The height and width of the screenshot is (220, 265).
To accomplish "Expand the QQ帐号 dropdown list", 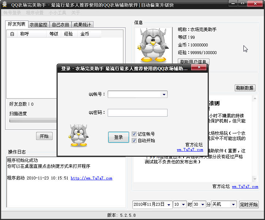I will pyautogui.click(x=164, y=94).
